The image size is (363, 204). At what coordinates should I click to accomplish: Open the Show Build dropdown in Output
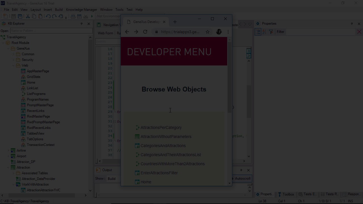pos(114,178)
